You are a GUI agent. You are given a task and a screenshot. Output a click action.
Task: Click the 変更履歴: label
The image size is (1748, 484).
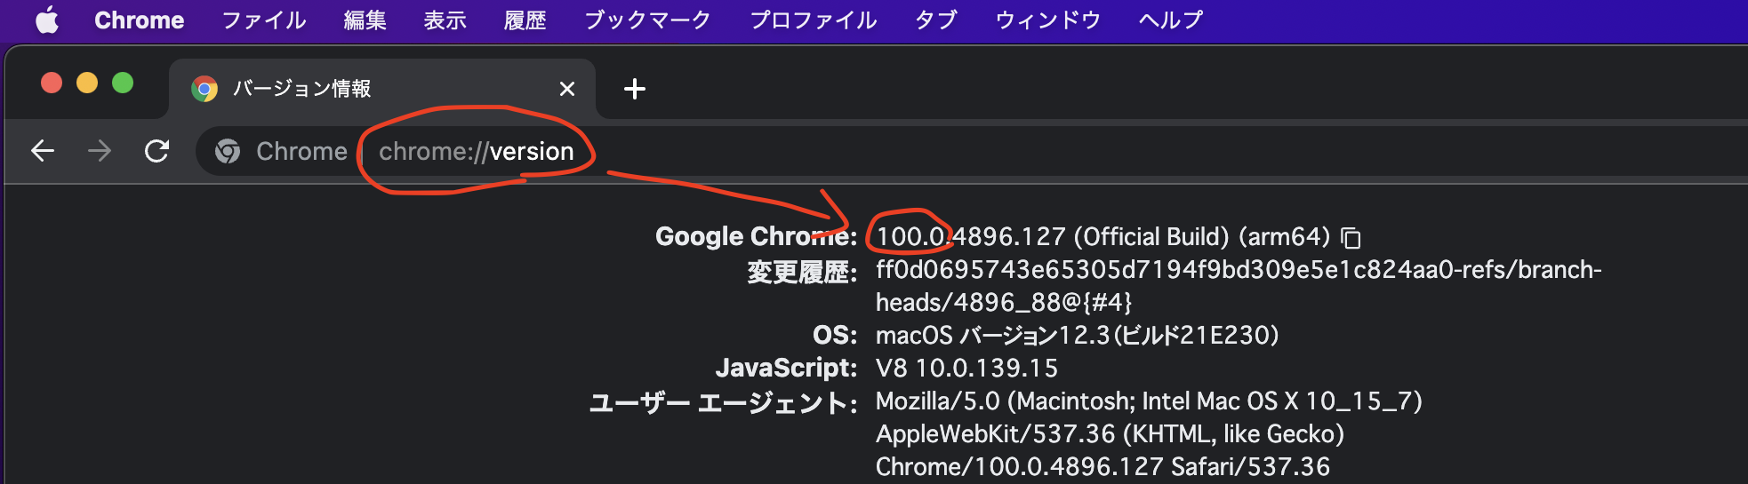(x=802, y=271)
